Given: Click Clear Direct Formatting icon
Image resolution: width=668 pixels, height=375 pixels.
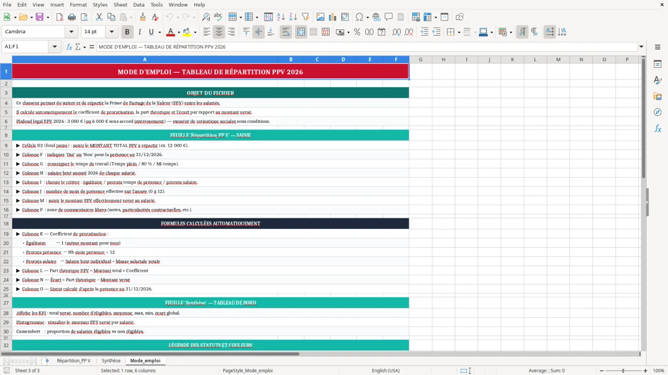Looking at the screenshot, I should pyautogui.click(x=155, y=17).
